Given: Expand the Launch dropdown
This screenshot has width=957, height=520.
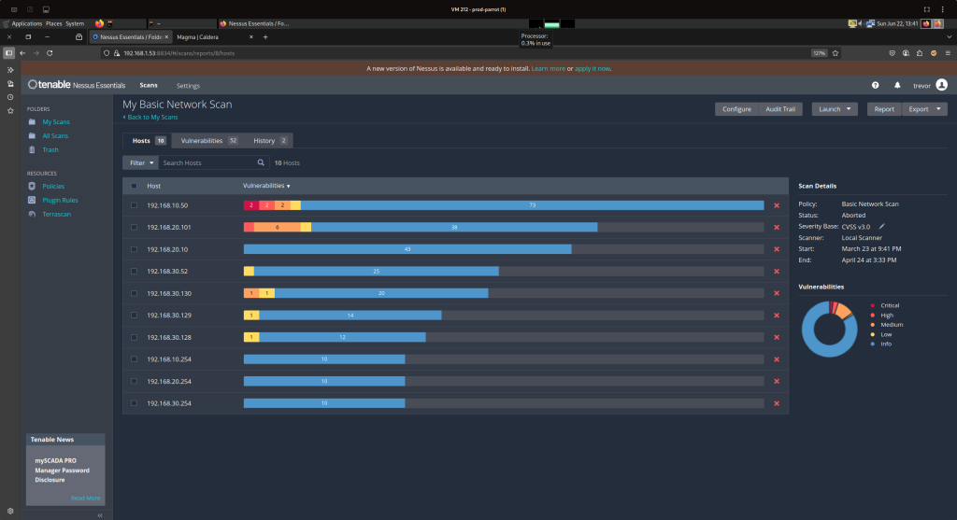Looking at the screenshot, I should pos(835,109).
